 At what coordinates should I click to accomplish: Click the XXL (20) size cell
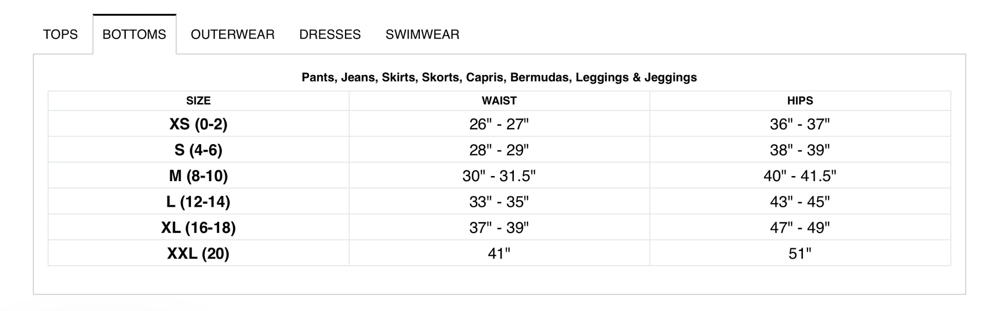click(199, 253)
